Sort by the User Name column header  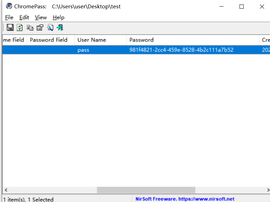[92, 40]
